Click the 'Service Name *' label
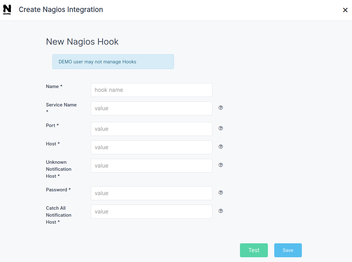The width and height of the screenshot is (352, 262). pos(61,108)
